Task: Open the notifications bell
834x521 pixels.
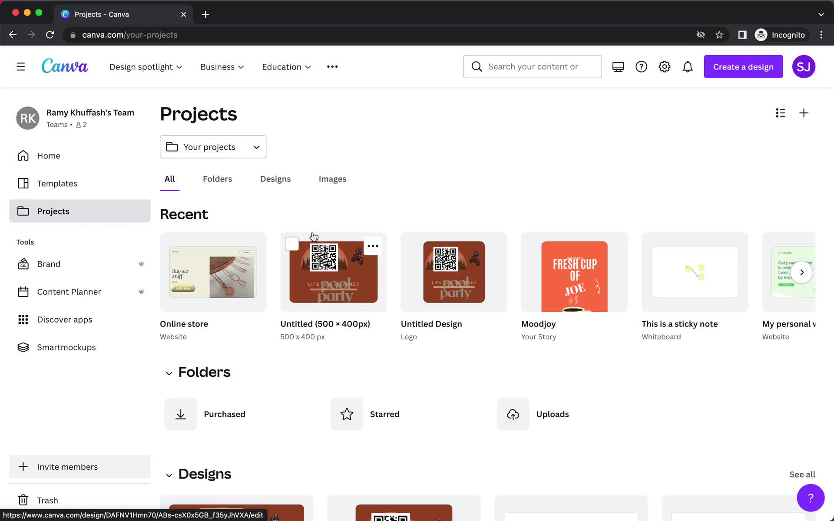Action: (x=688, y=66)
